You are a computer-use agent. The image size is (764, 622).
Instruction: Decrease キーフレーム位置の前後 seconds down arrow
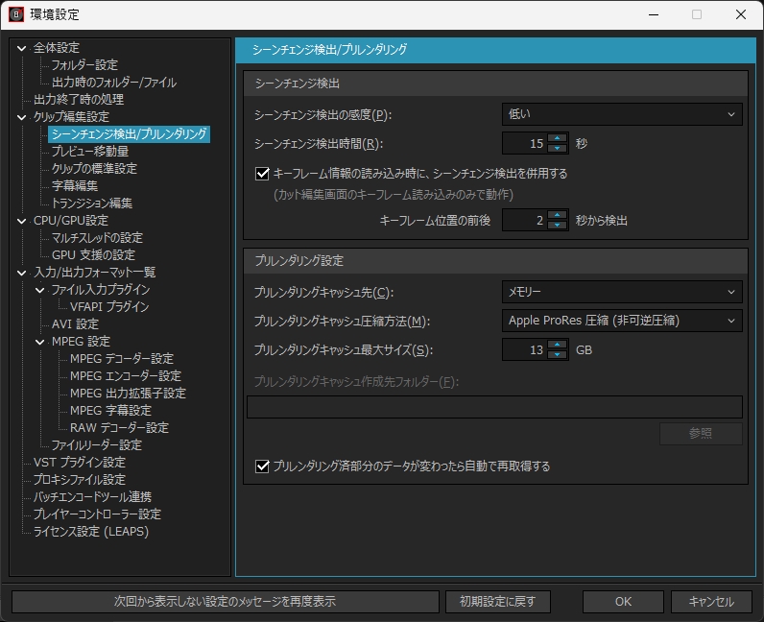tap(557, 226)
